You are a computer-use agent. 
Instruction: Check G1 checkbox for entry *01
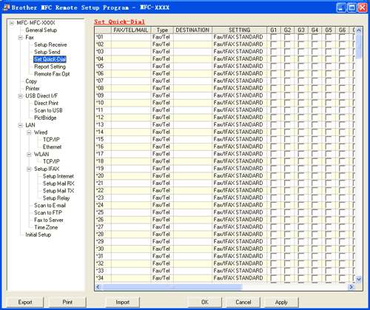tap(274, 37)
